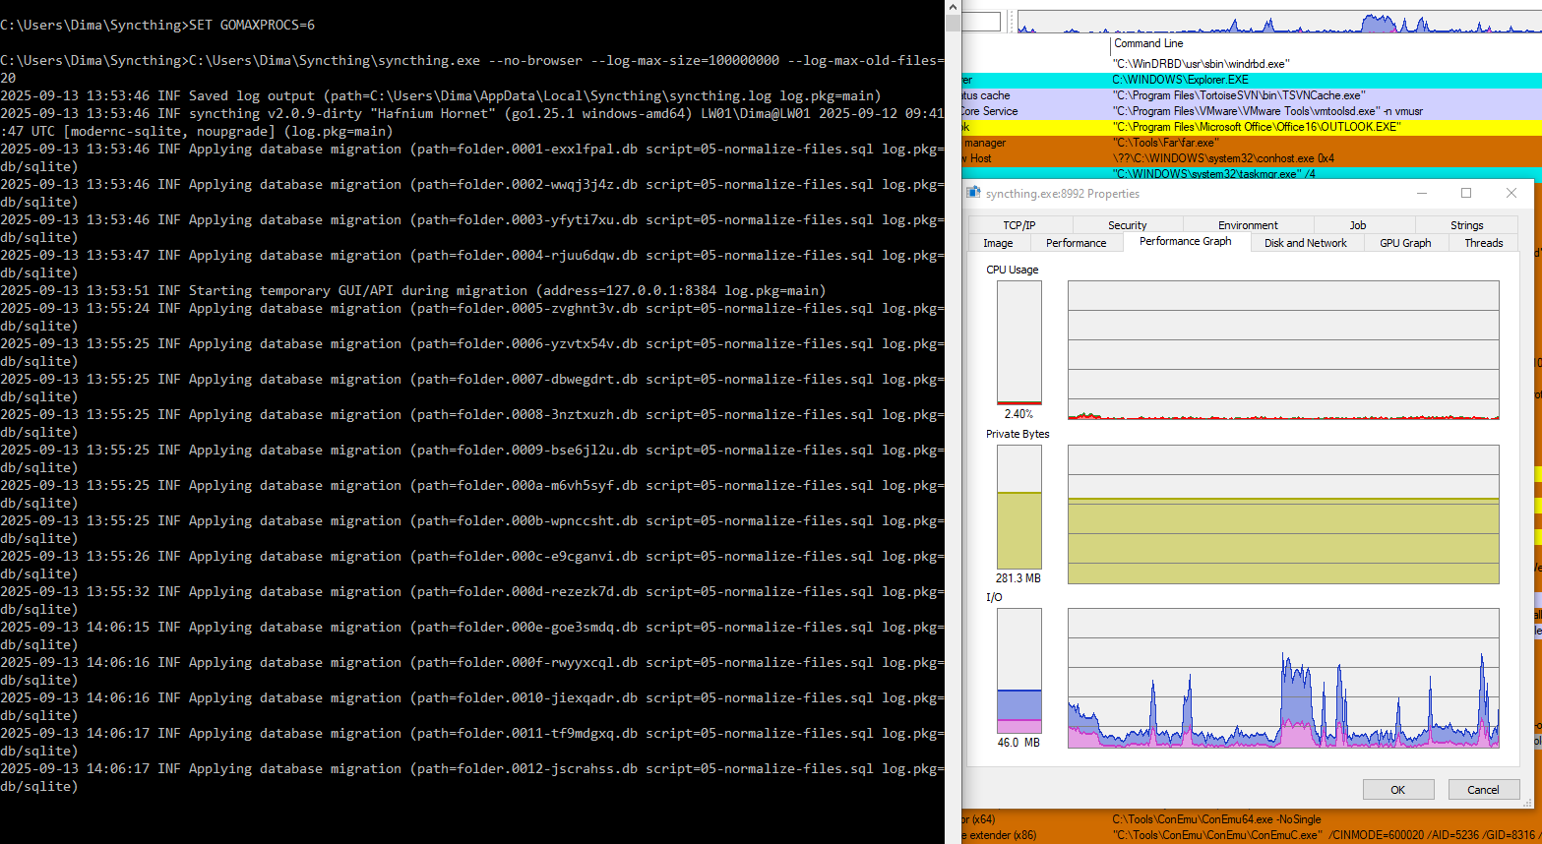View the Disk and Network tab

pos(1305,243)
